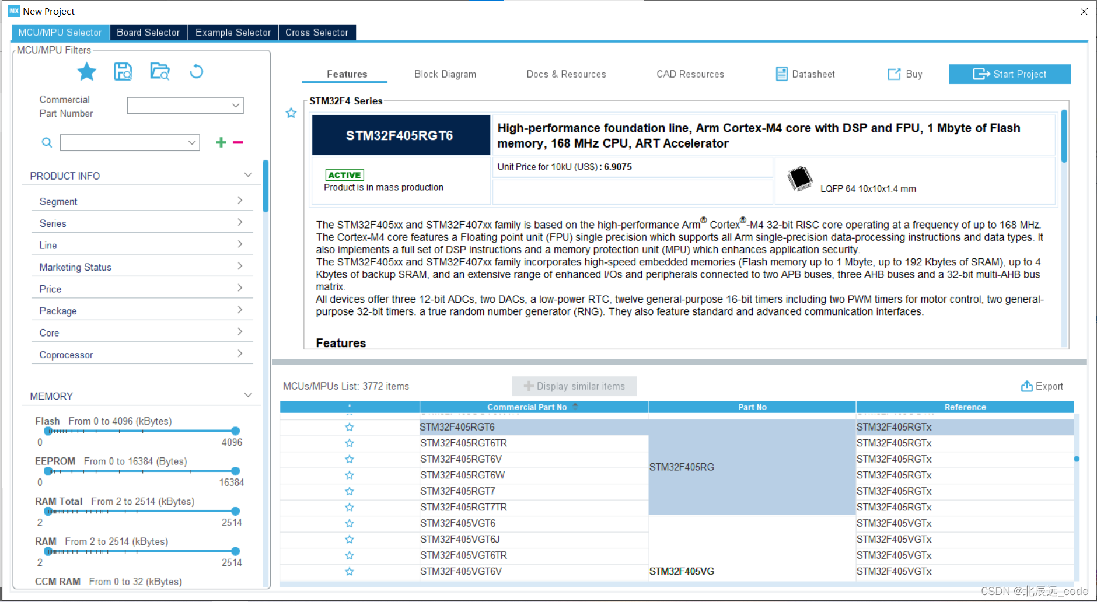The image size is (1097, 602).
Task: Click the RAM Total slider maximum handle
Action: [x=235, y=511]
